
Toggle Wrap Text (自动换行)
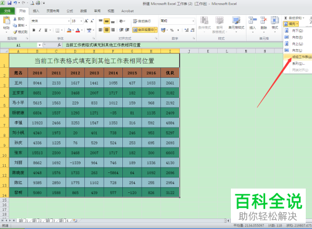142,21
